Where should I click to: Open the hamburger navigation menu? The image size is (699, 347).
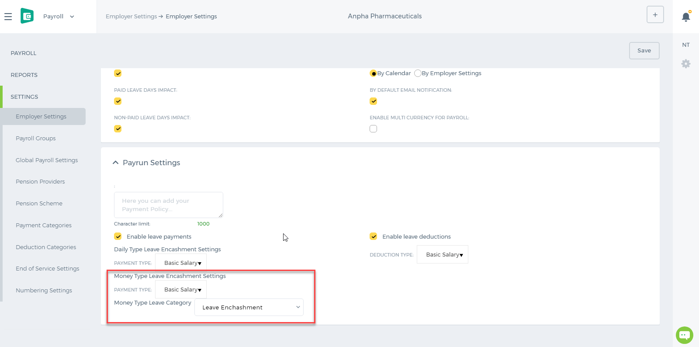tap(8, 17)
